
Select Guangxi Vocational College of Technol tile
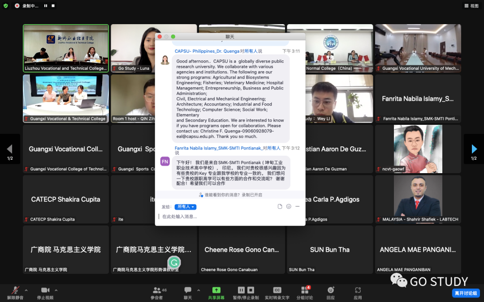pyautogui.click(x=66, y=149)
